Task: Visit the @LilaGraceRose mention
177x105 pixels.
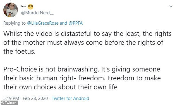Action: 43,23
